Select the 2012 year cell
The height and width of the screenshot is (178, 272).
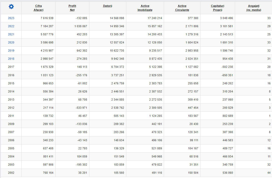pyautogui.click(x=11, y=108)
